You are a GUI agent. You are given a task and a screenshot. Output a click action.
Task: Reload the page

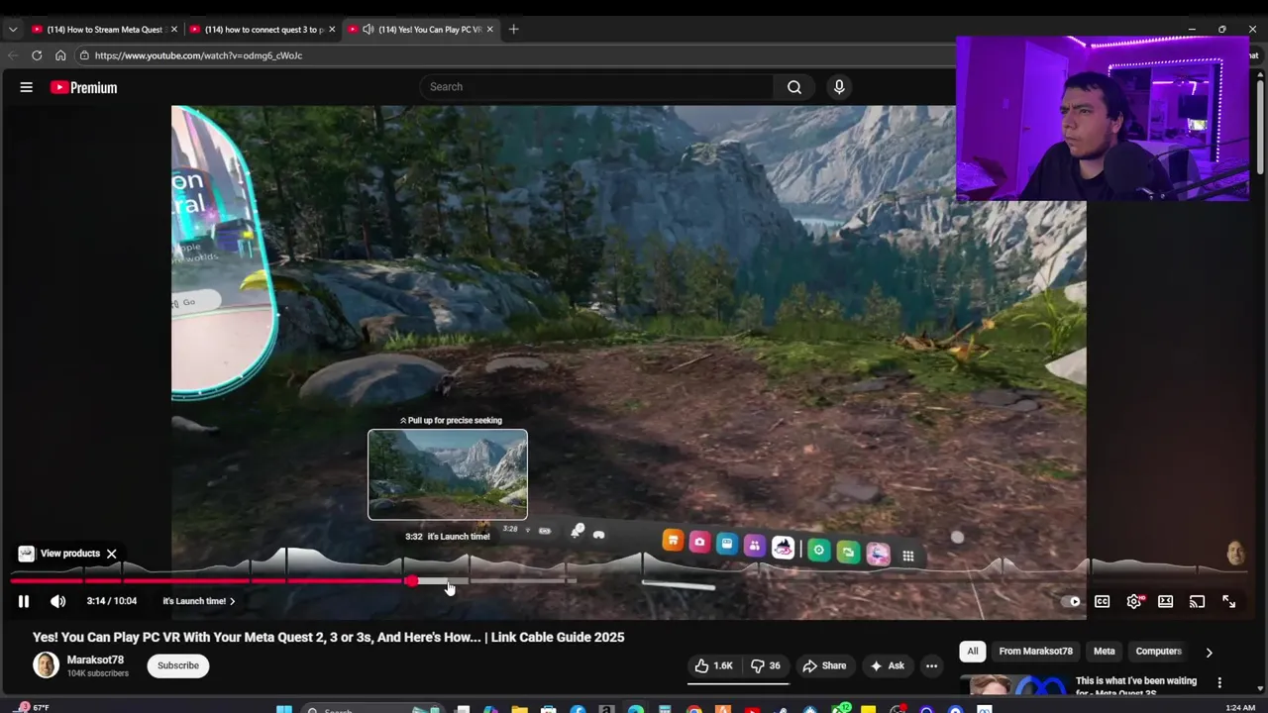click(x=37, y=55)
